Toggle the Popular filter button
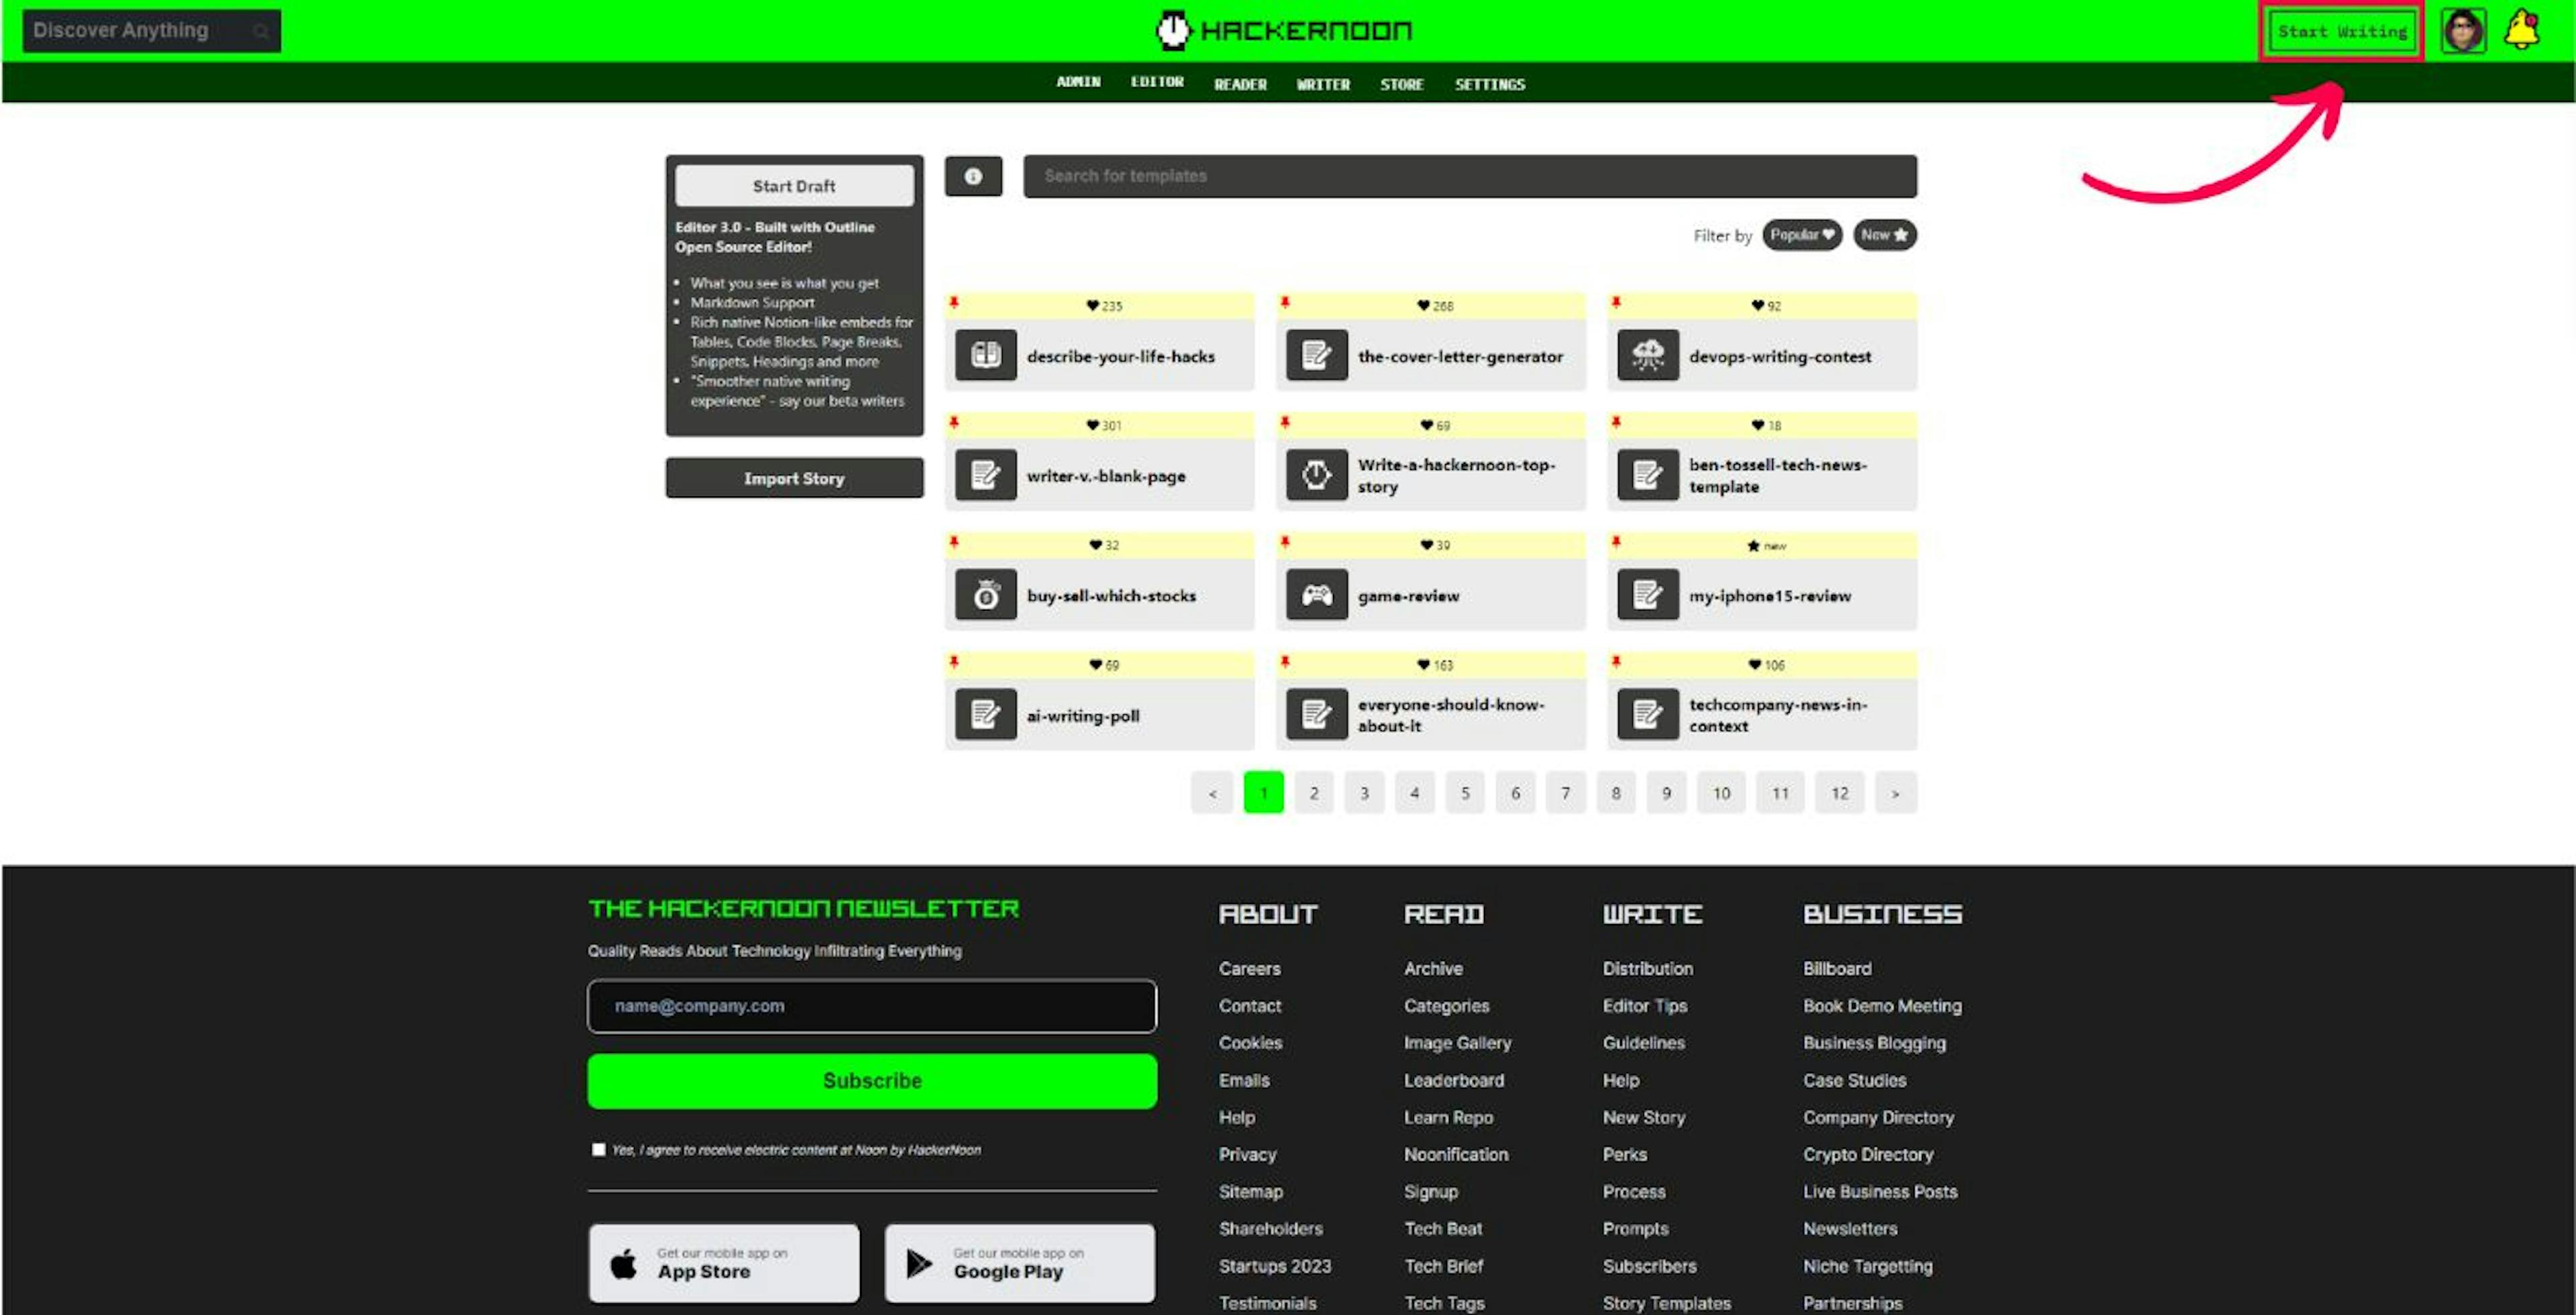This screenshot has width=2576, height=1315. (x=1799, y=235)
